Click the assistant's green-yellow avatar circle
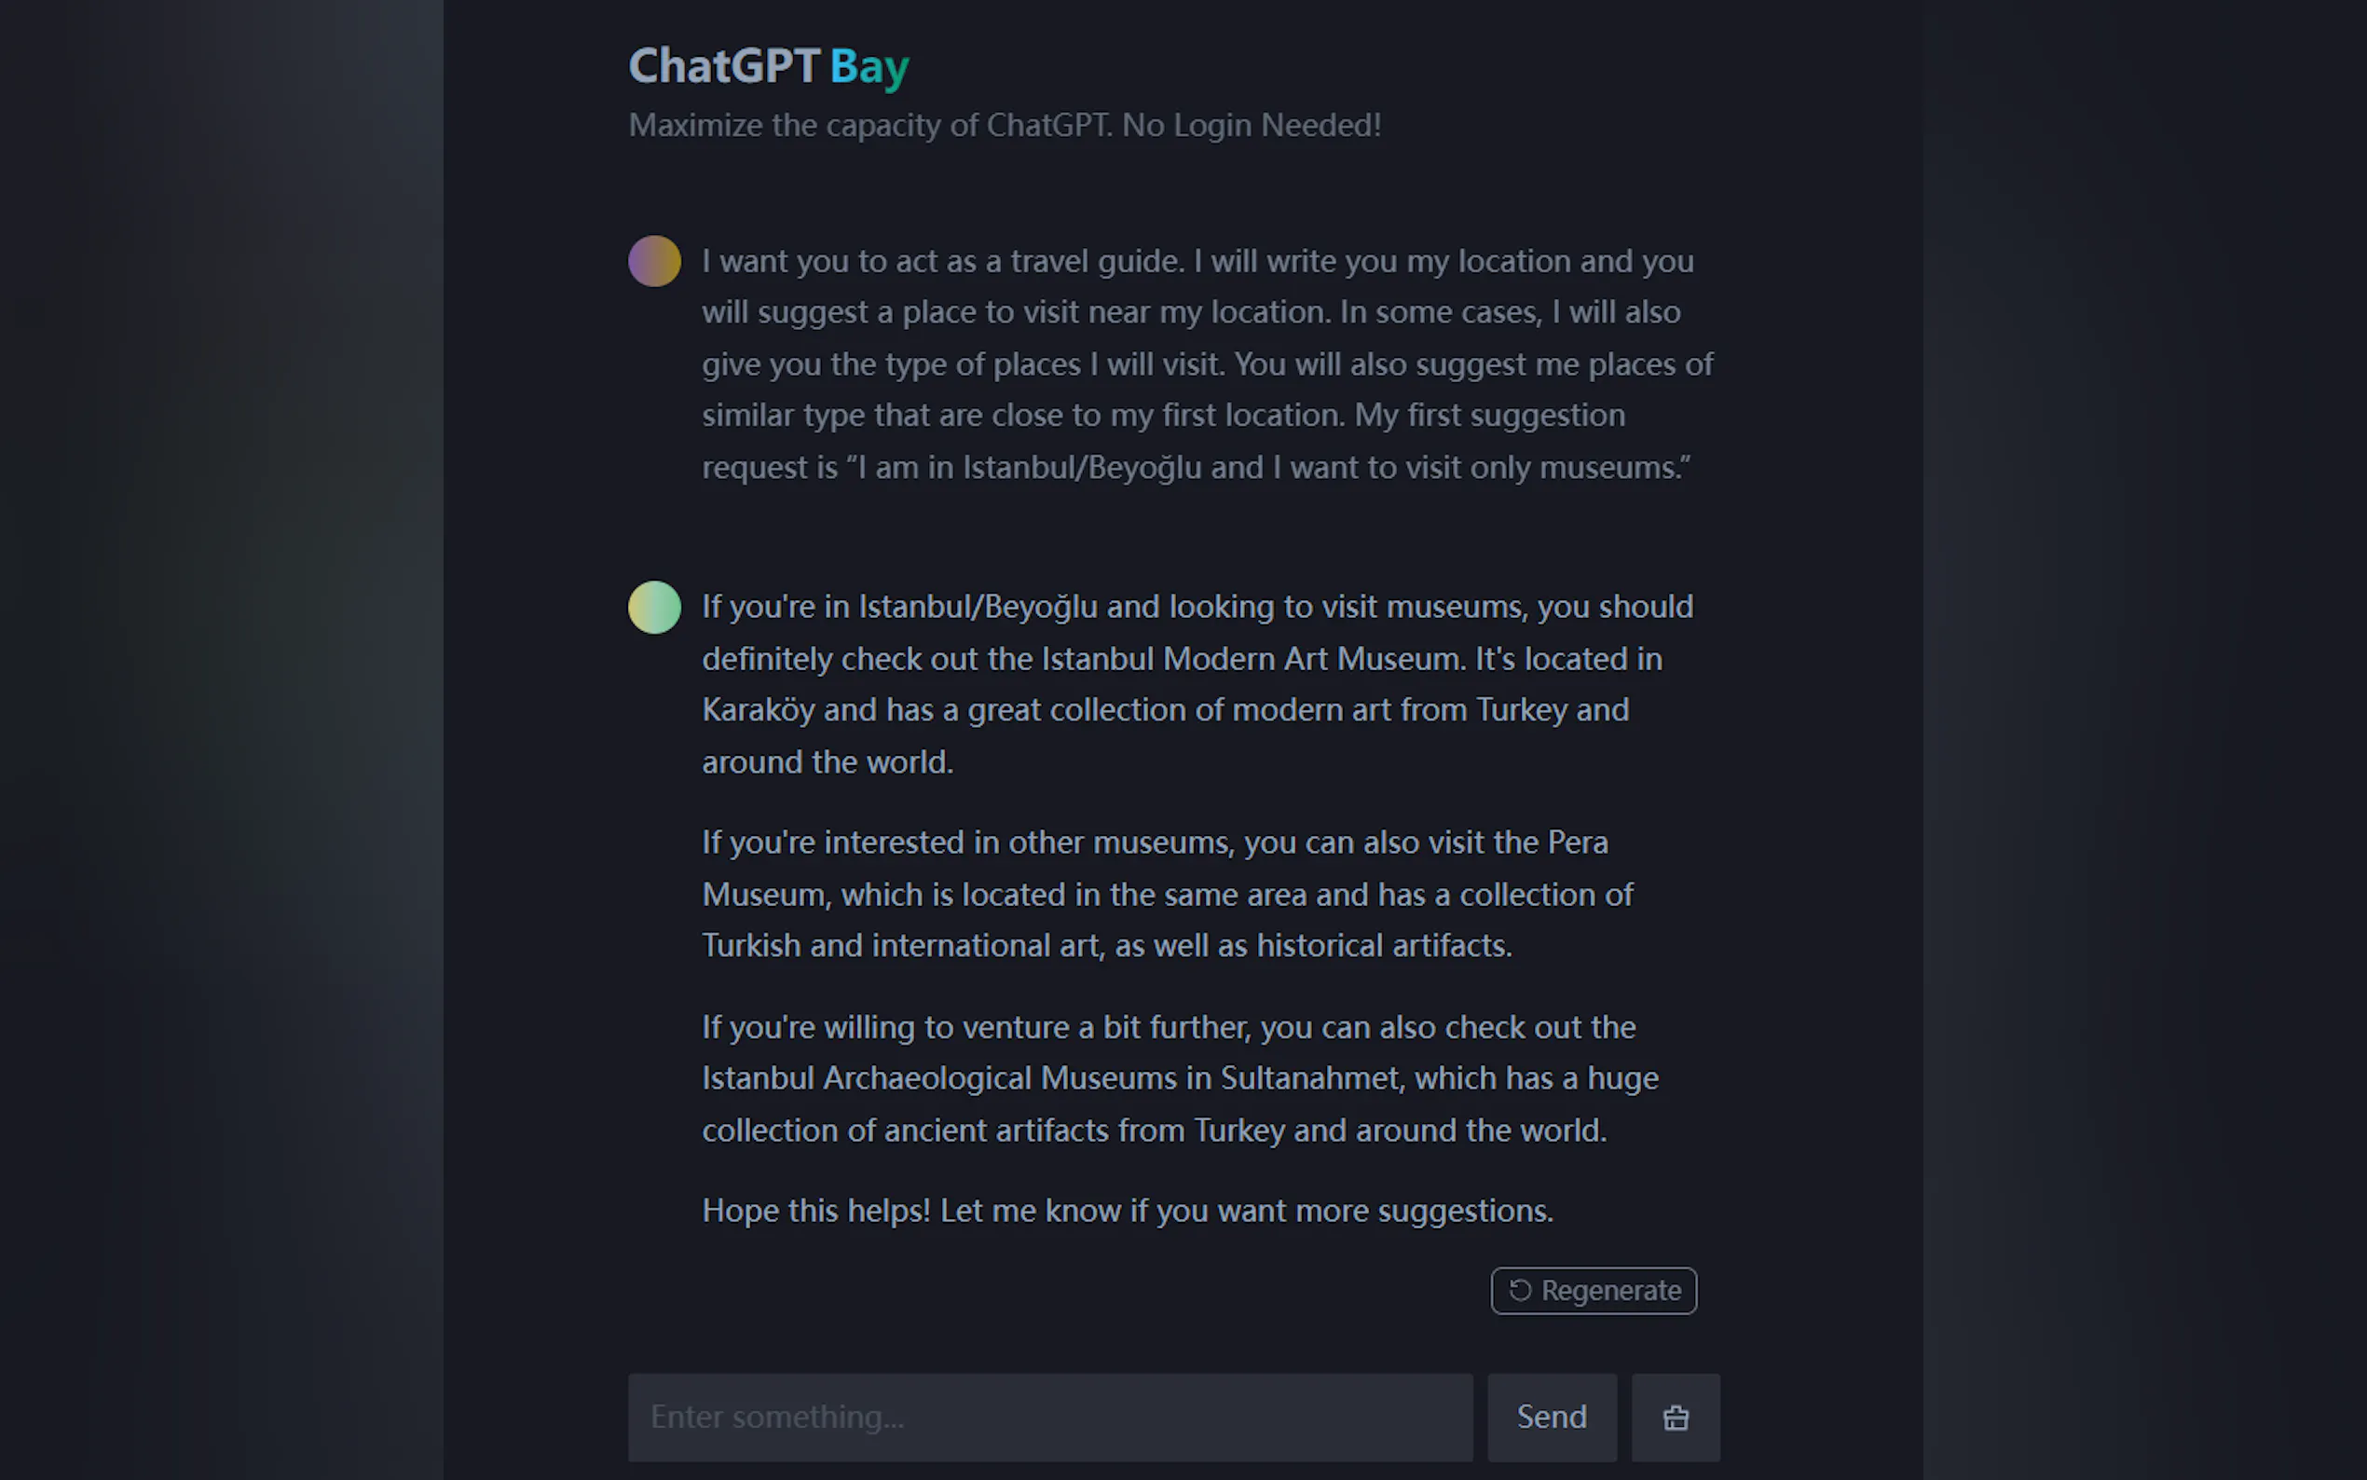2367x1480 pixels. point(653,607)
